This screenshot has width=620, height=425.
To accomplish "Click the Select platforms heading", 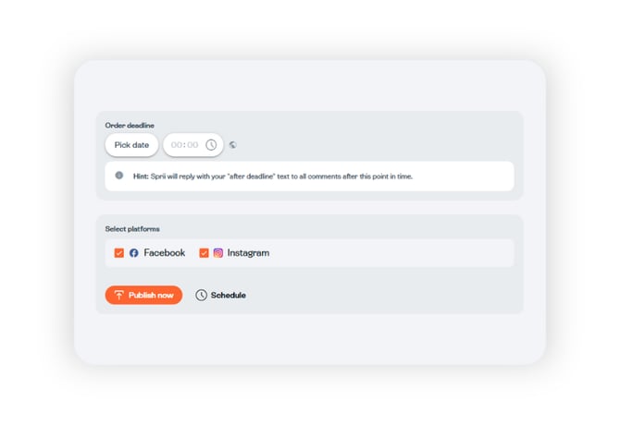I will [132, 228].
